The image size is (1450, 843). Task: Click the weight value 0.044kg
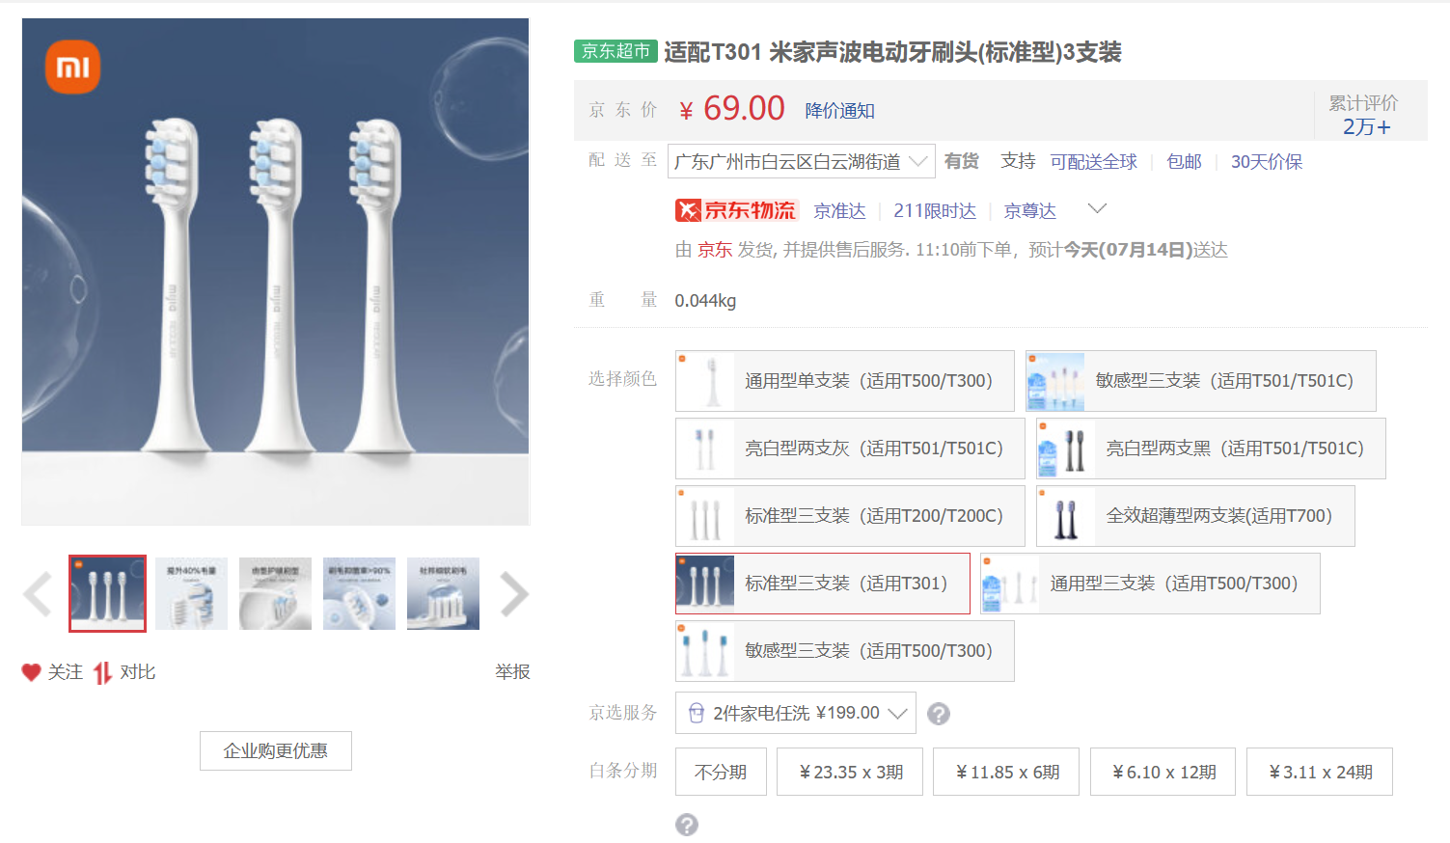coord(705,301)
